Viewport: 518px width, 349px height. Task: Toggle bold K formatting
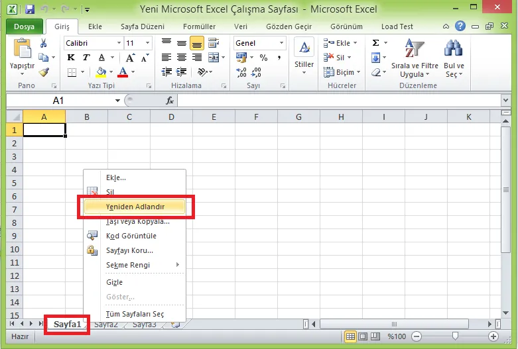(71, 58)
